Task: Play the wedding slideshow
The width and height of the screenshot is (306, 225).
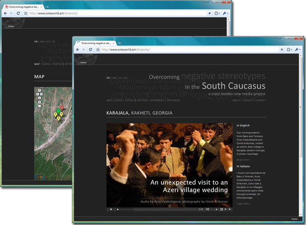Action: point(111,209)
